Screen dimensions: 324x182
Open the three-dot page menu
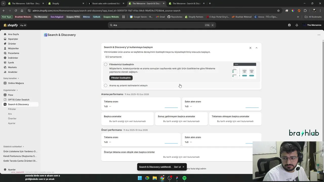tap(319, 35)
